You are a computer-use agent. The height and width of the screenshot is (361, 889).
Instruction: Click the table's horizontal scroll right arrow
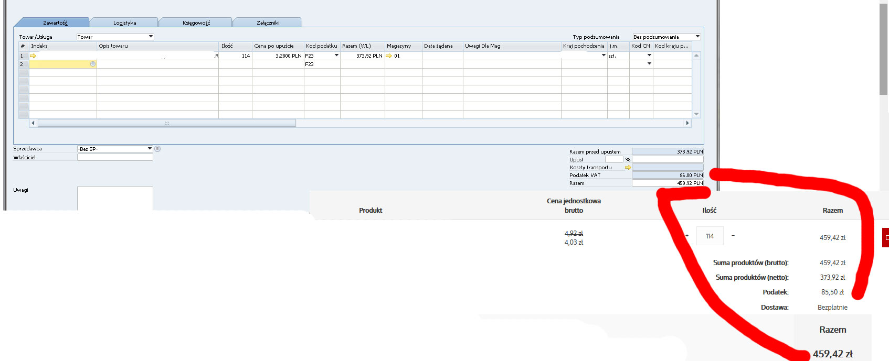coord(687,123)
